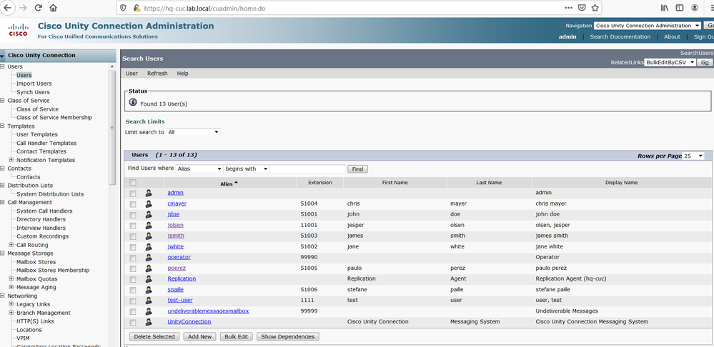The image size is (714, 347).
Task: Toggle the select-all checkbox in table header
Action: pyautogui.click(x=133, y=183)
